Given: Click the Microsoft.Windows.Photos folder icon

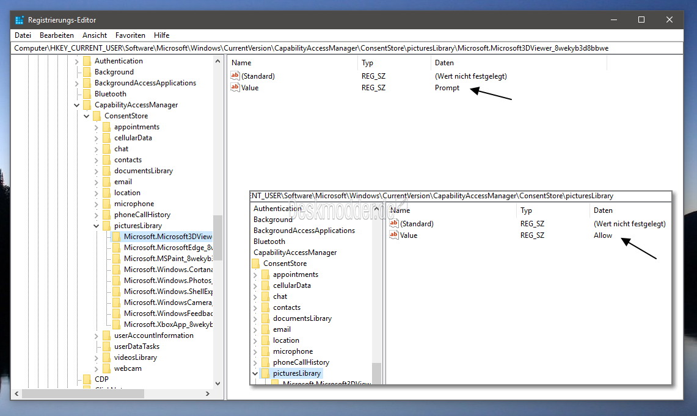Looking at the screenshot, I should [117, 281].
